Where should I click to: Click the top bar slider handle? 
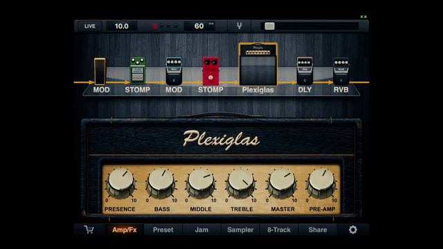click(269, 26)
